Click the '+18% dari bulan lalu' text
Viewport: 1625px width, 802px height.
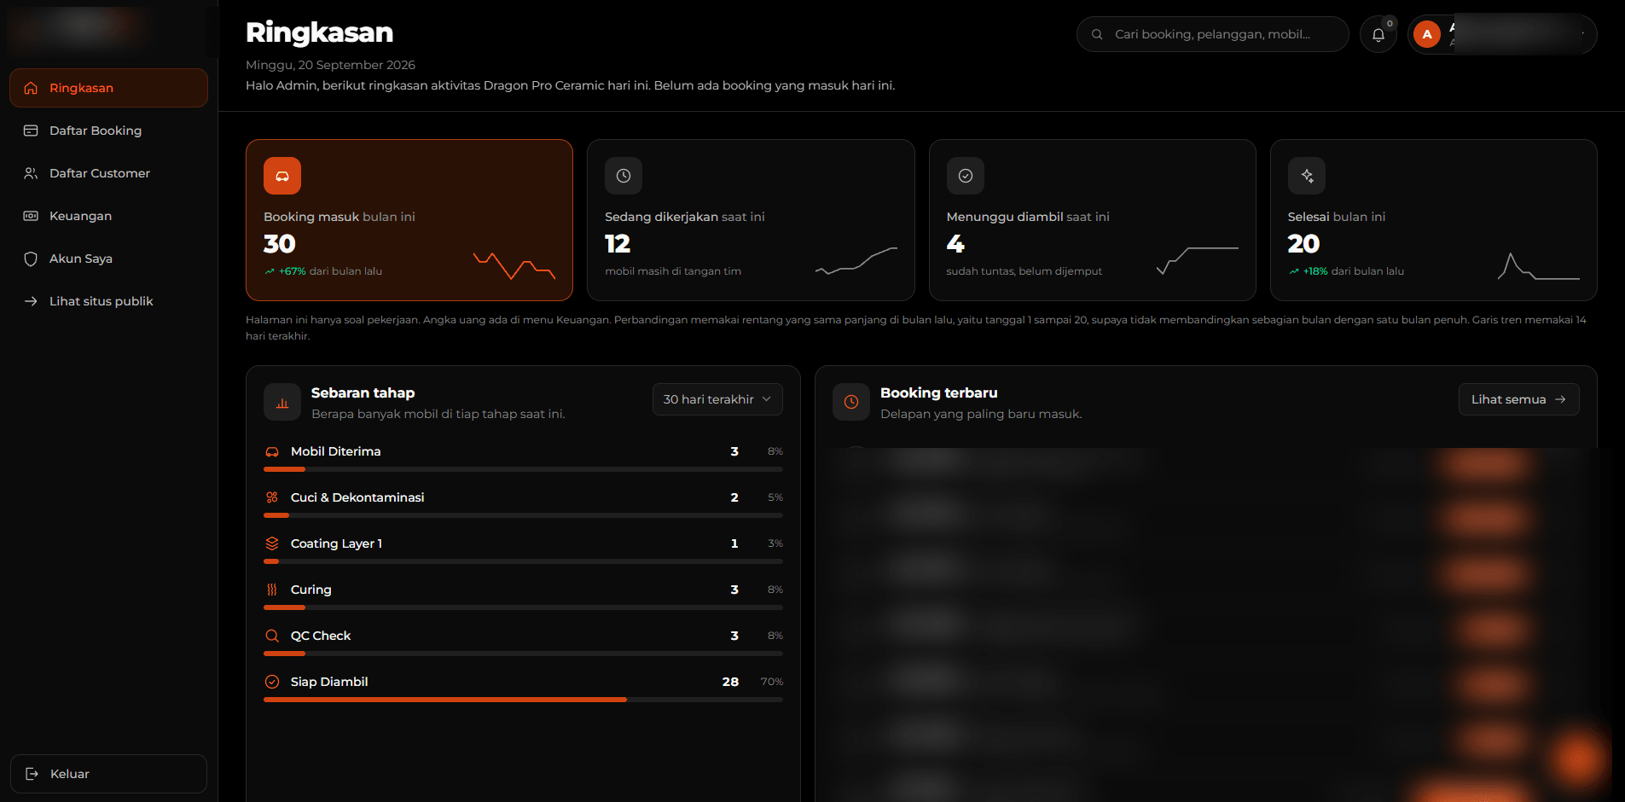[x=1354, y=271]
